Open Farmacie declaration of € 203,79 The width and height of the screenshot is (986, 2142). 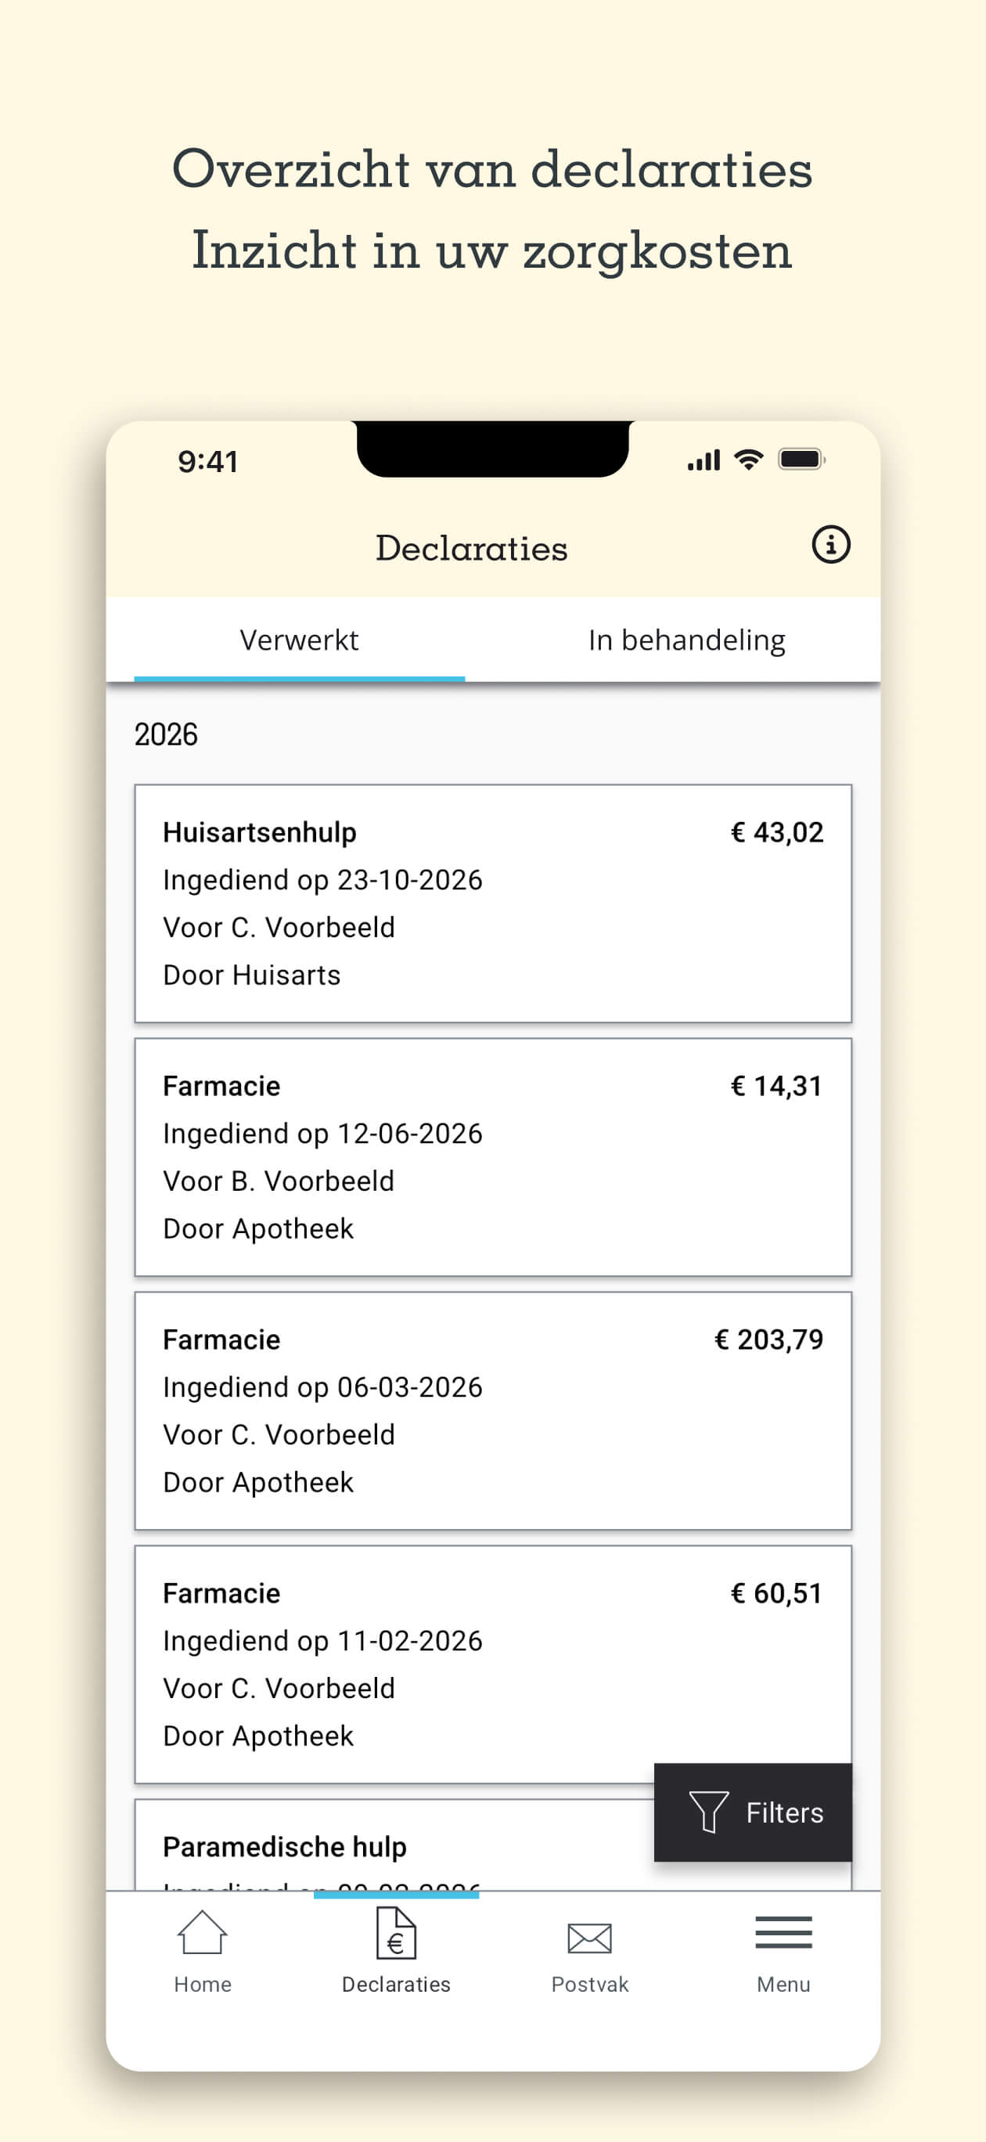point(493,1410)
